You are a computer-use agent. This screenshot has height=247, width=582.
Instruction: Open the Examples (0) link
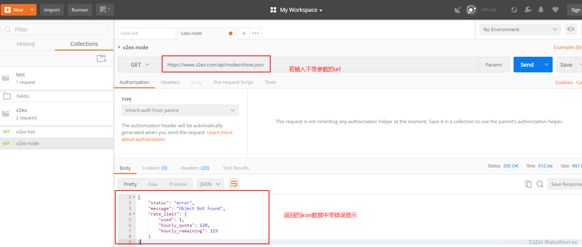pos(567,47)
